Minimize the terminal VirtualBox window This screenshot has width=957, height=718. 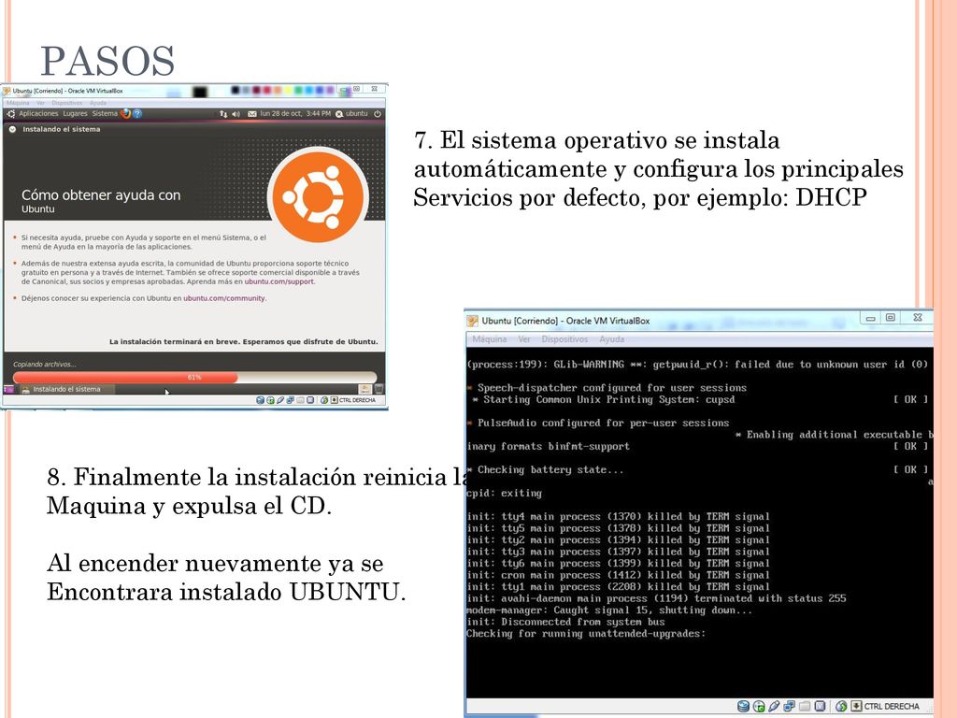pyautogui.click(x=870, y=318)
